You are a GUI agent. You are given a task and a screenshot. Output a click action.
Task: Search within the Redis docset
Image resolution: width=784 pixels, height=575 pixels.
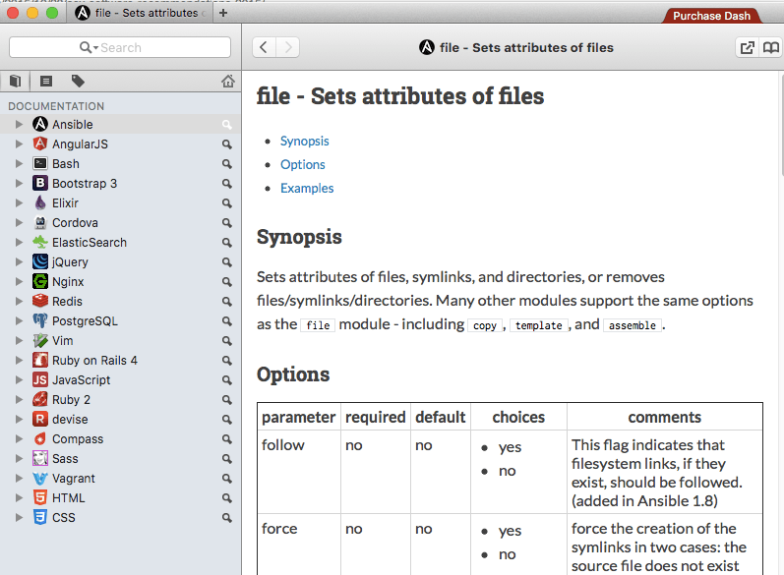pos(227,302)
